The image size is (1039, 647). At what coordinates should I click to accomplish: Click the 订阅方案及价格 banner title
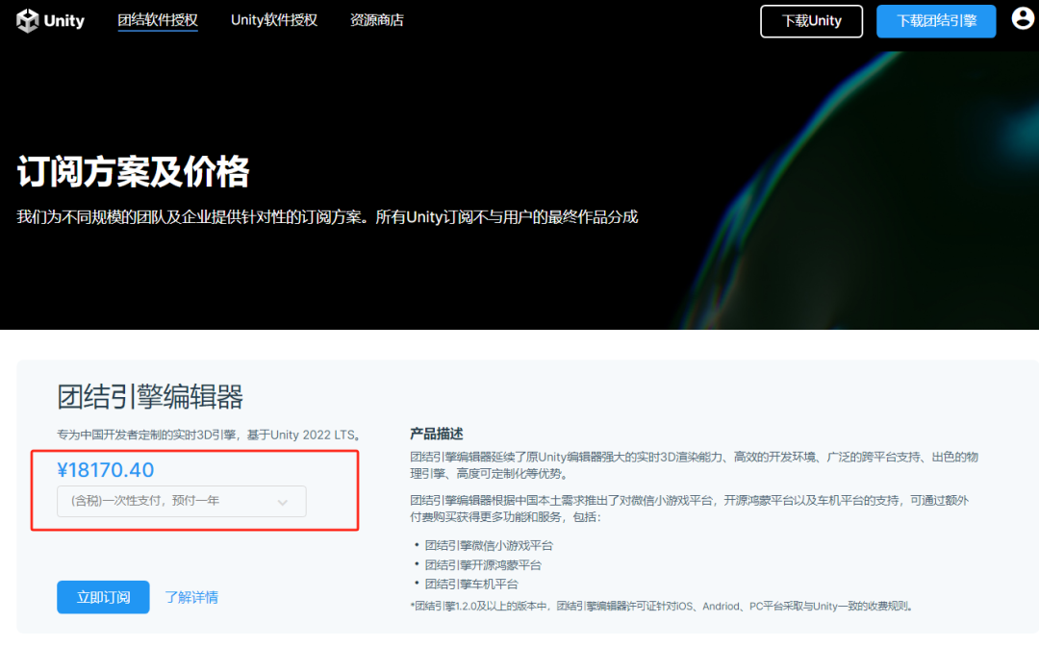coord(133,172)
